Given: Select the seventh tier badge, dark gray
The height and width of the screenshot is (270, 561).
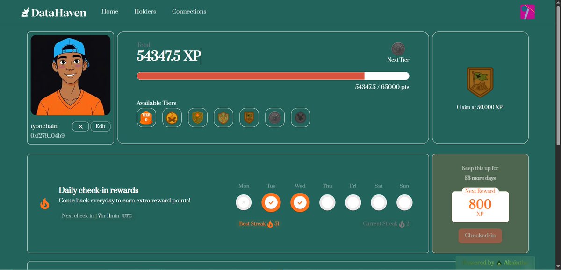Looking at the screenshot, I should (x=301, y=118).
